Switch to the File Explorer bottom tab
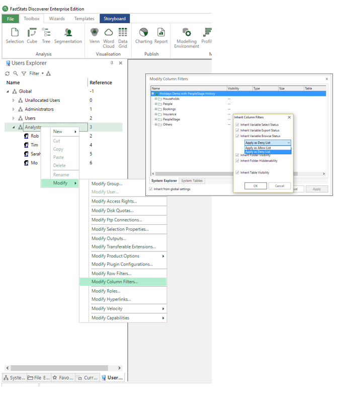339x394 pixels. [x=39, y=378]
